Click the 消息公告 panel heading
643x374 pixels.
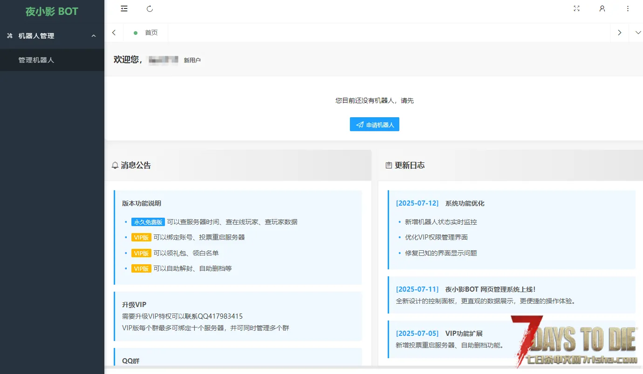pyautogui.click(x=136, y=165)
